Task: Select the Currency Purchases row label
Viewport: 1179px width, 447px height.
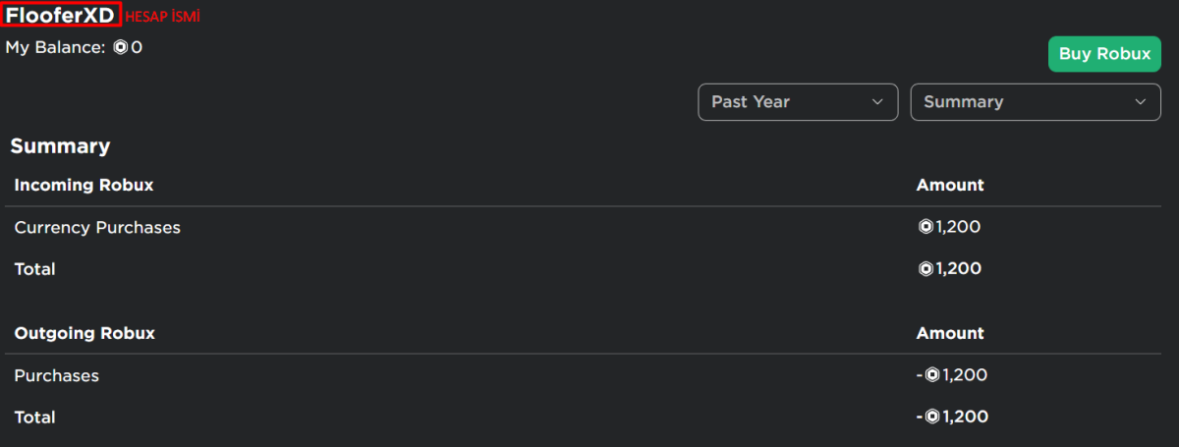Action: click(x=97, y=228)
